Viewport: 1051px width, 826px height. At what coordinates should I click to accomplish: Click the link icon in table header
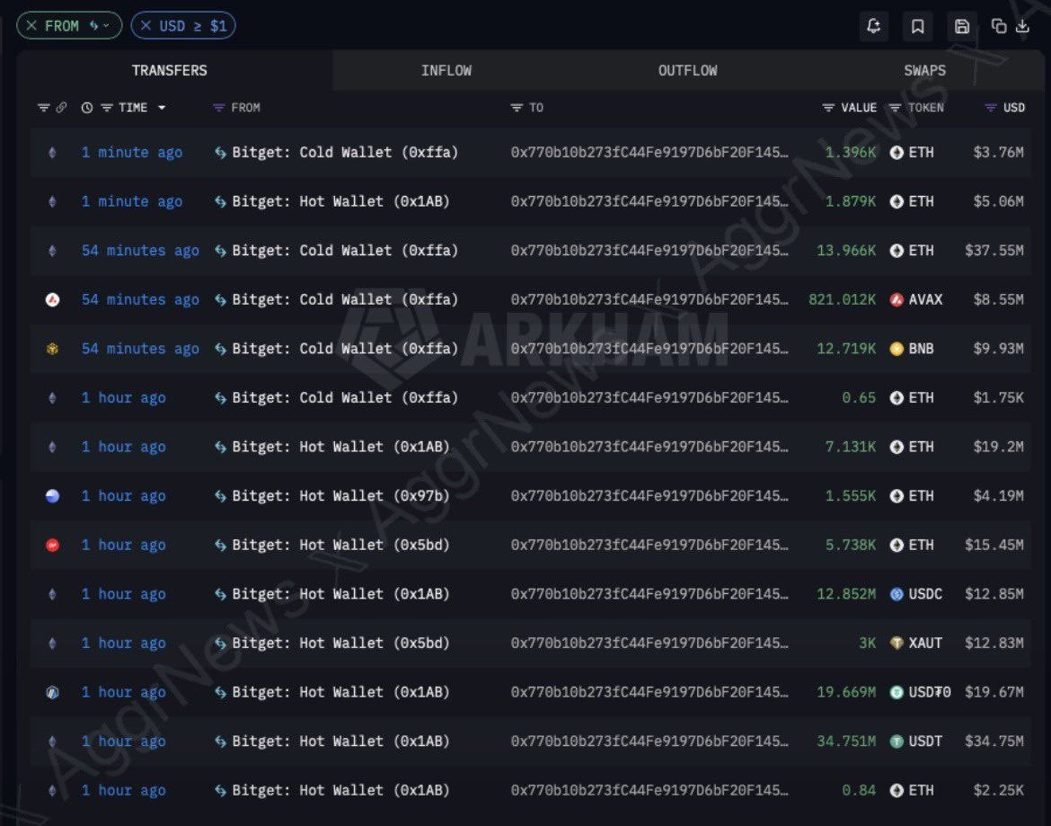61,108
